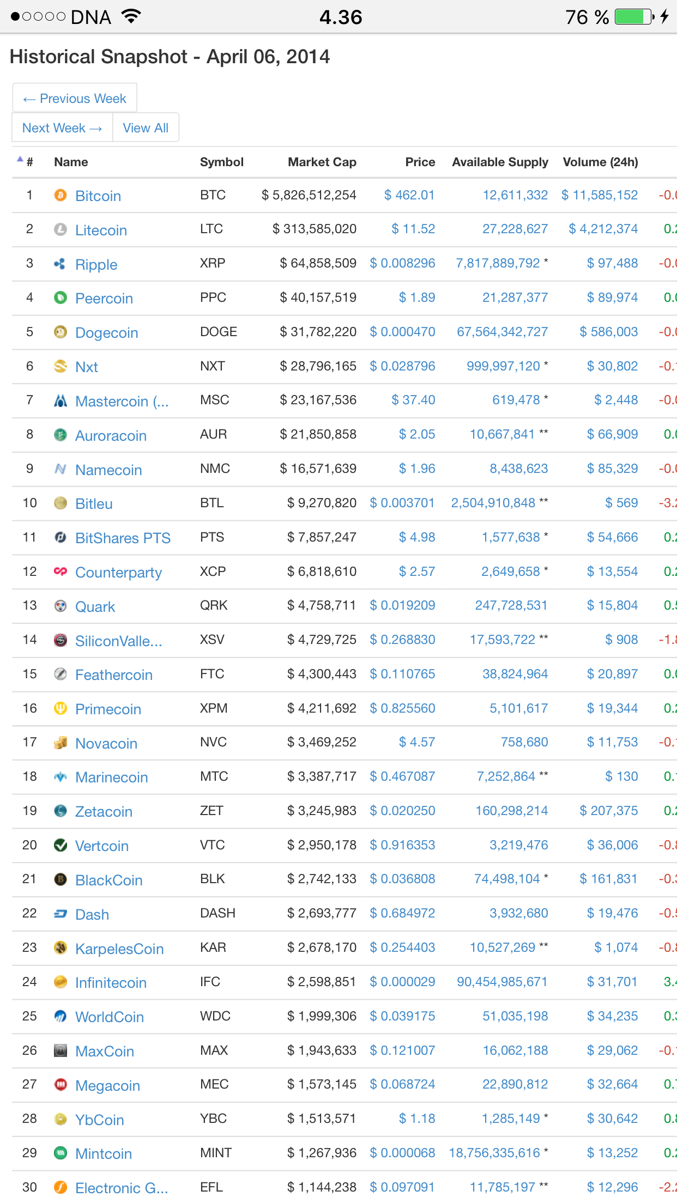The width and height of the screenshot is (677, 1203).
Task: Click the Ripple logo icon
Action: point(61,264)
